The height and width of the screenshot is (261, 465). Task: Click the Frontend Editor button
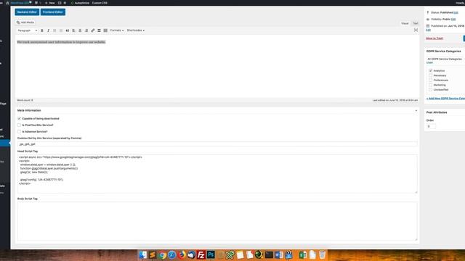[x=53, y=12]
